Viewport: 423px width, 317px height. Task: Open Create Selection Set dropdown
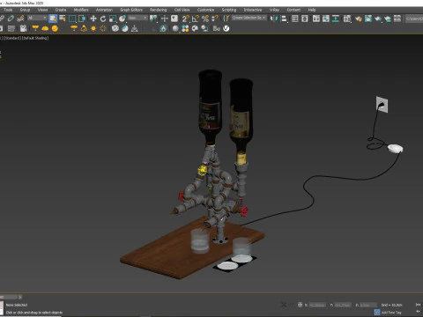249,18
